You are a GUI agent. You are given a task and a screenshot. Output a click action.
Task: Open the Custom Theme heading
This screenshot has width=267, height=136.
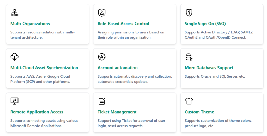click(199, 112)
